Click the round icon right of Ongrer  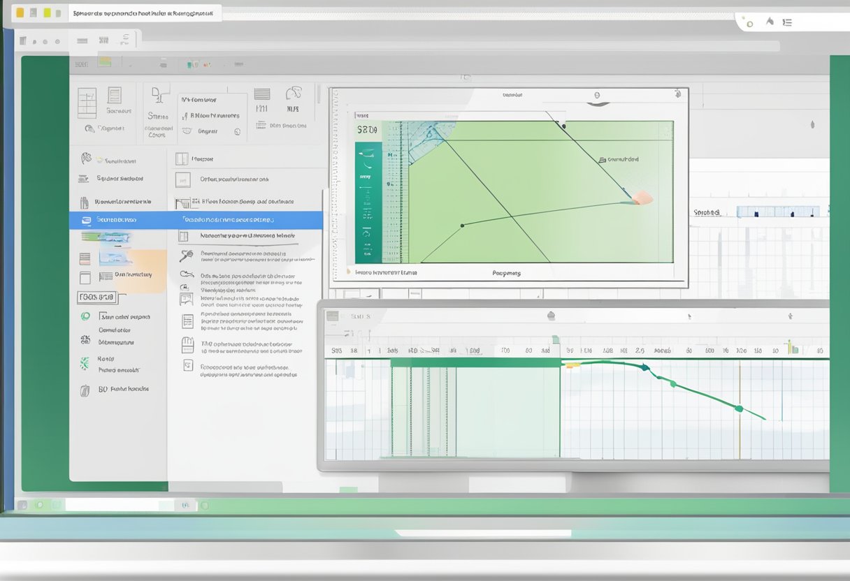click(237, 131)
